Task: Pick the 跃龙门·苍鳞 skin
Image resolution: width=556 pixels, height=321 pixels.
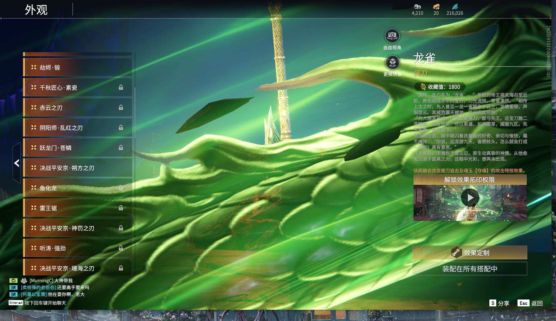Action: coord(78,148)
